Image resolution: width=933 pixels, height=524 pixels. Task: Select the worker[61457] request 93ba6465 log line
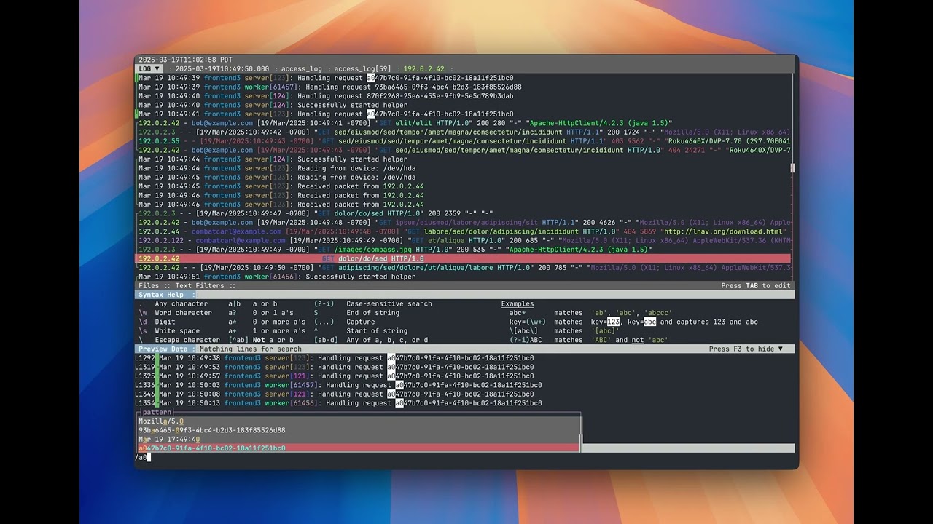click(463, 87)
